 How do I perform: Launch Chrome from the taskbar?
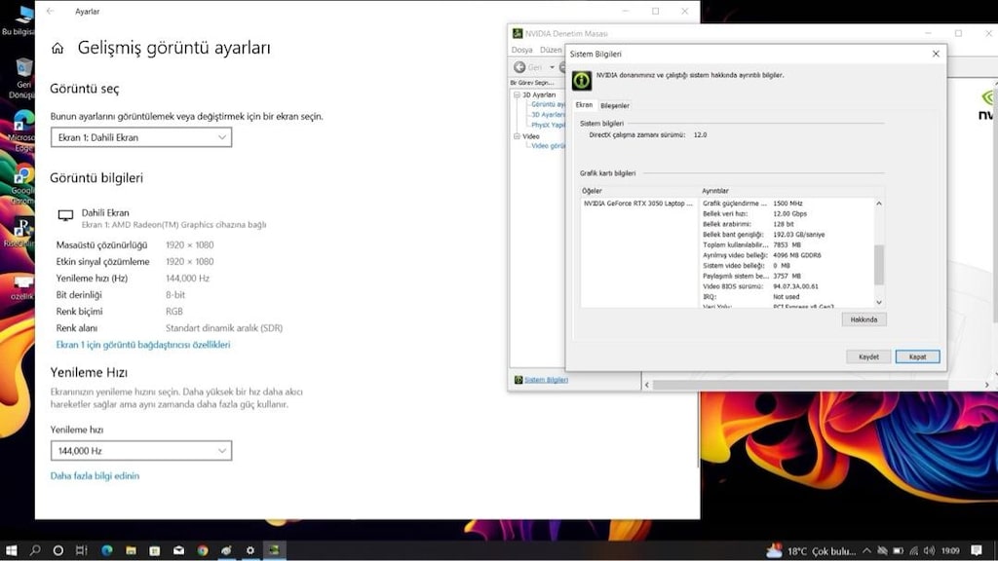(x=203, y=550)
